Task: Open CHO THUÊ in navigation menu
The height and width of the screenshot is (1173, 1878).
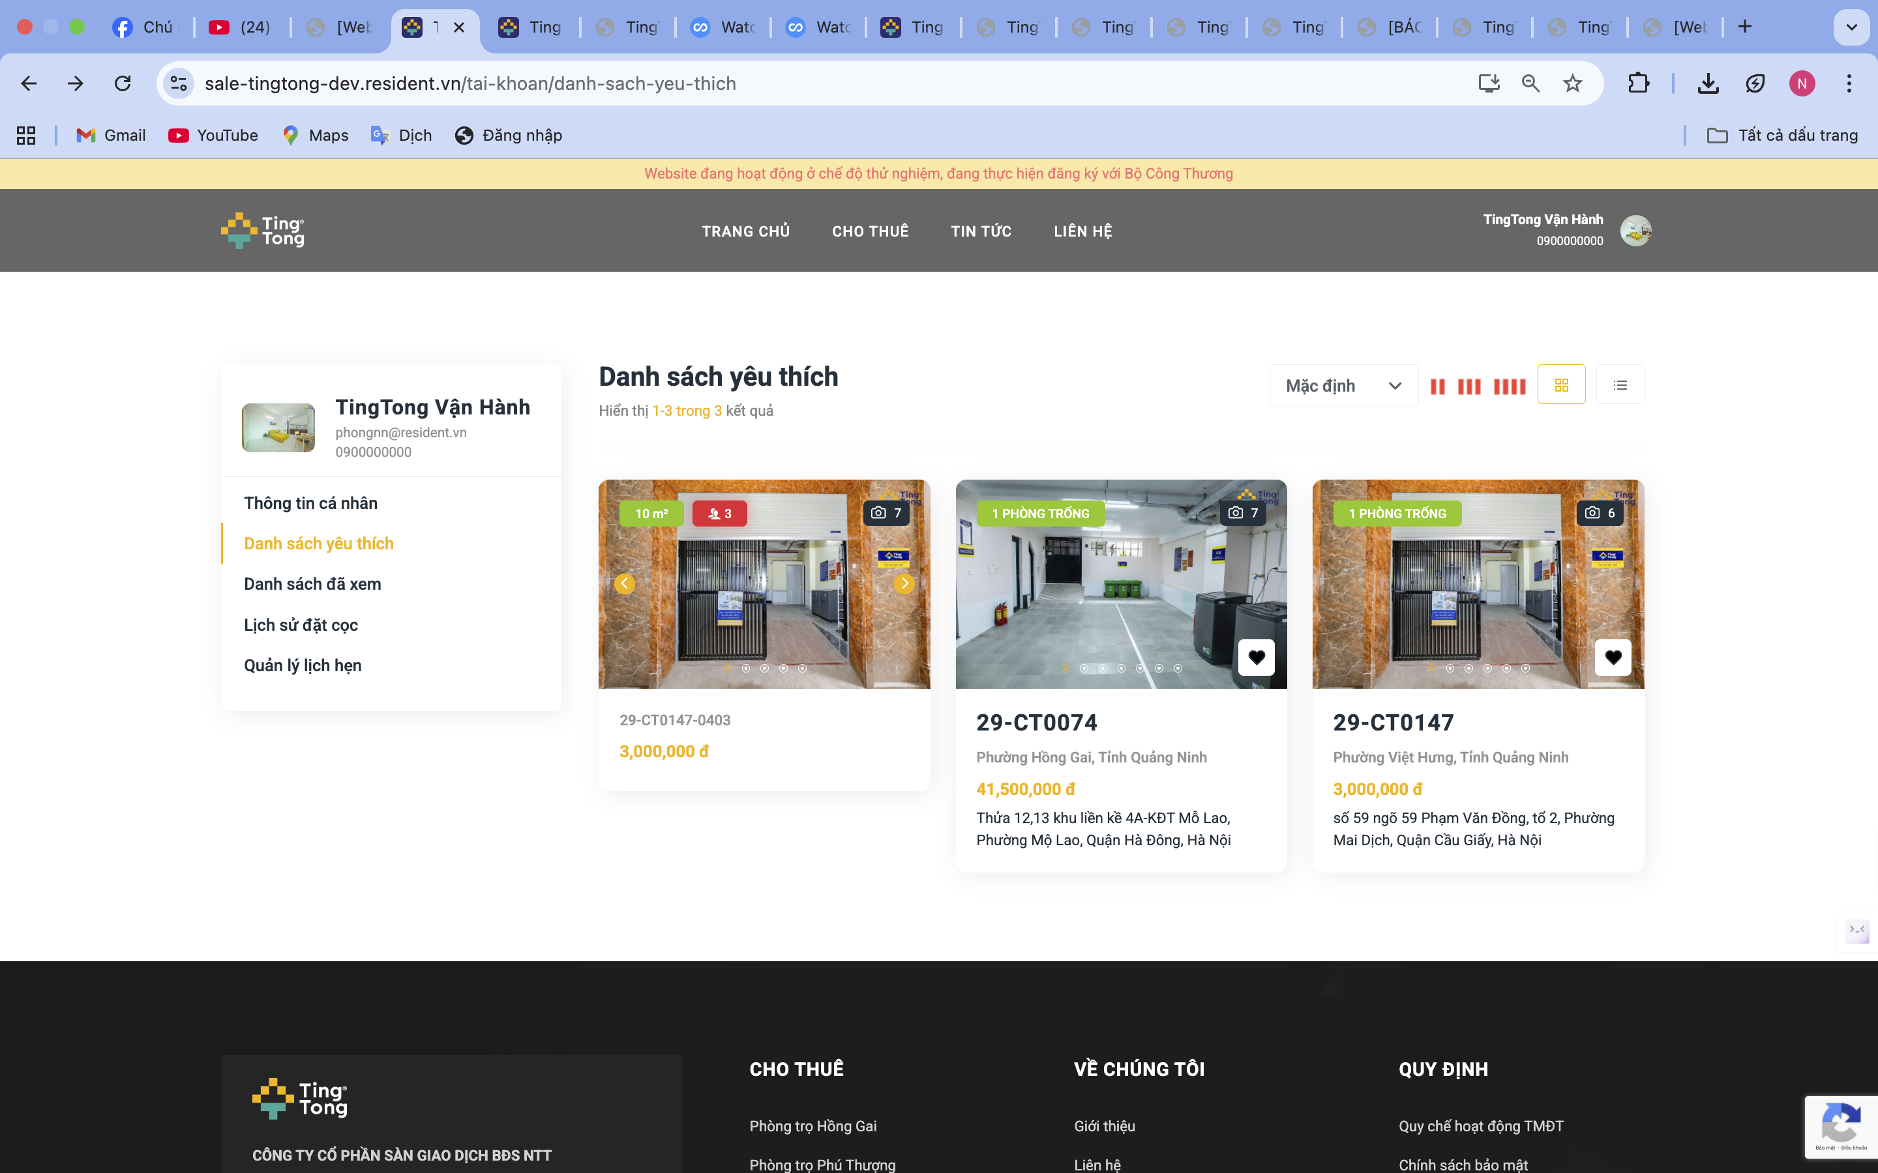Action: pos(870,231)
